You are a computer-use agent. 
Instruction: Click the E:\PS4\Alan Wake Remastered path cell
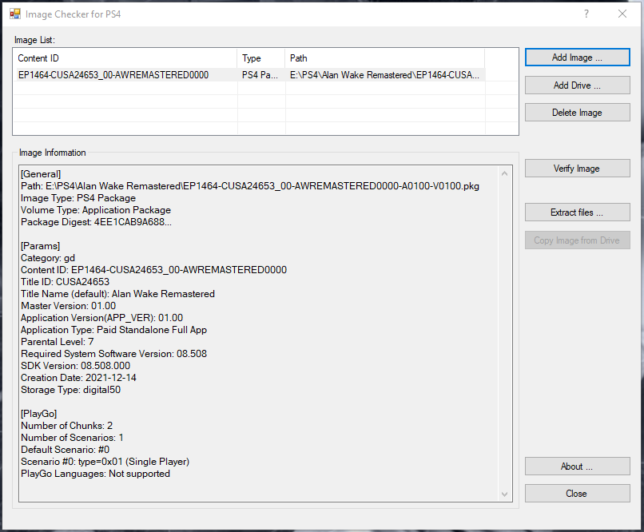click(x=384, y=75)
